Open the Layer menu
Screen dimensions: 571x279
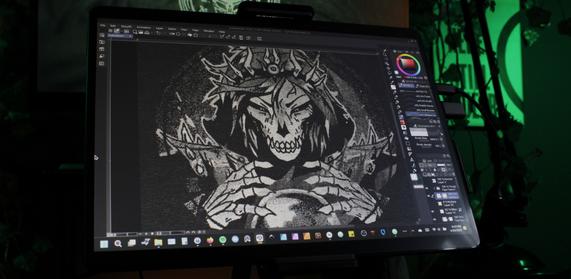click(159, 28)
